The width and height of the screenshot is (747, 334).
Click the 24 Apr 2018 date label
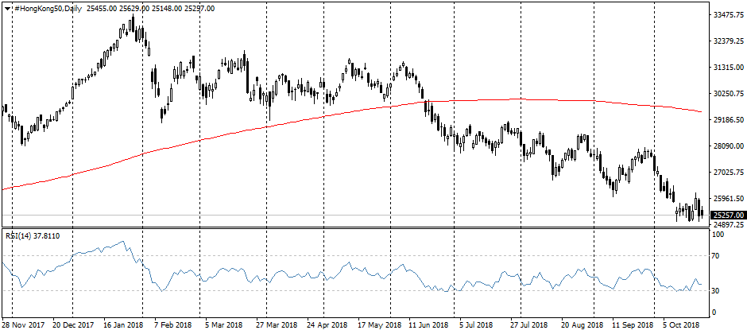(x=328, y=325)
